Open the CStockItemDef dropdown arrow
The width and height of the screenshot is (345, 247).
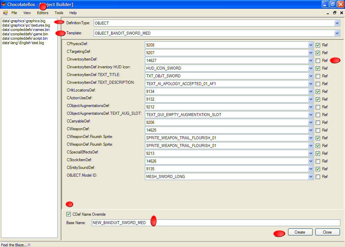click(311, 161)
